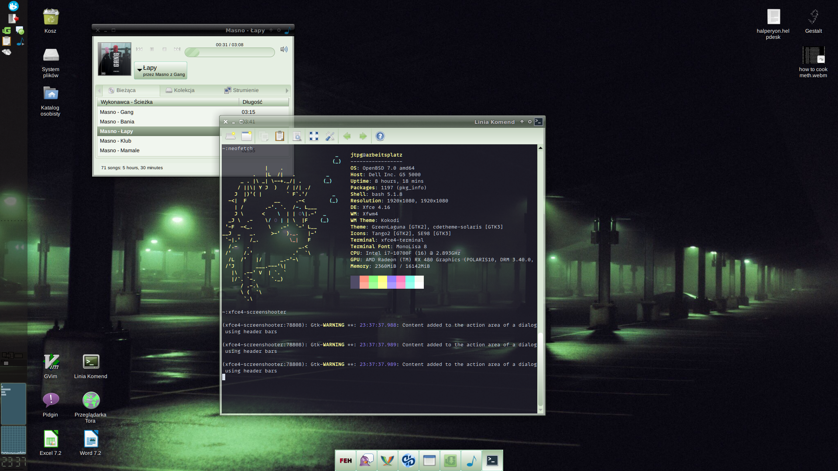Mute audio via speaker icon
This screenshot has height=471, width=838.
[284, 49]
